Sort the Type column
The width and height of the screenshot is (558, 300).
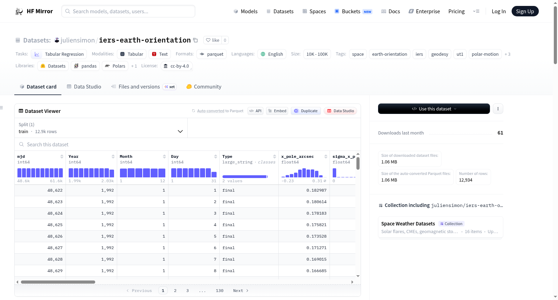click(x=274, y=156)
